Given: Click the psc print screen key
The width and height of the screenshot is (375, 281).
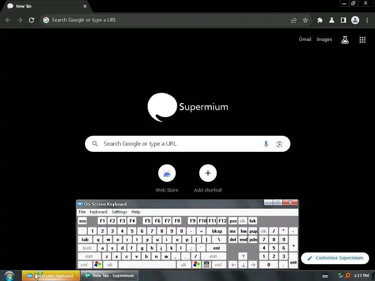Looking at the screenshot, I should point(233,221).
